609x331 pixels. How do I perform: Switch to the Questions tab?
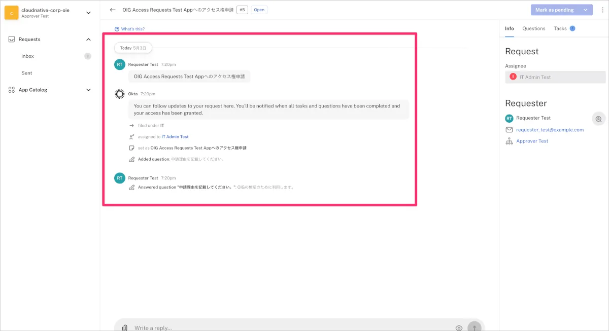point(534,29)
